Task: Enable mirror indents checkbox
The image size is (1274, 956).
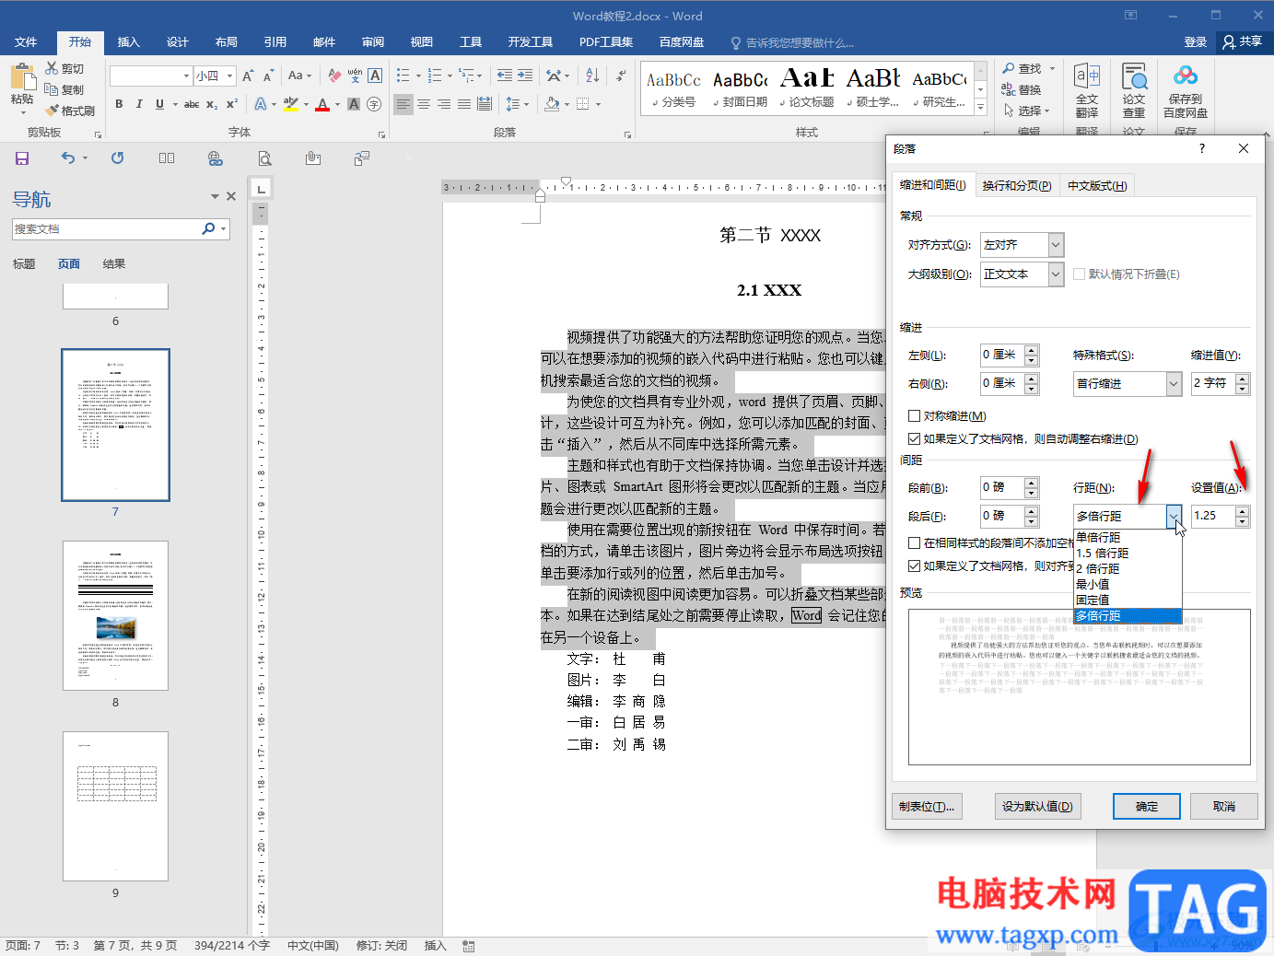Action: 914,416
